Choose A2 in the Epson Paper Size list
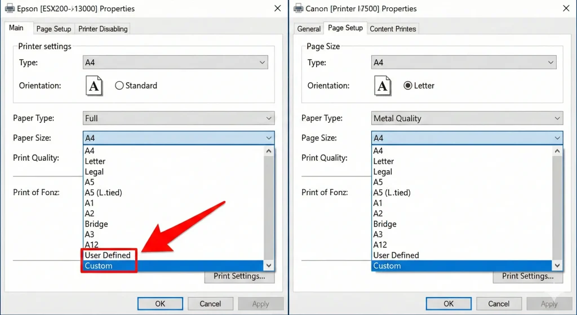Screen dimensions: 577x315 click(174, 214)
